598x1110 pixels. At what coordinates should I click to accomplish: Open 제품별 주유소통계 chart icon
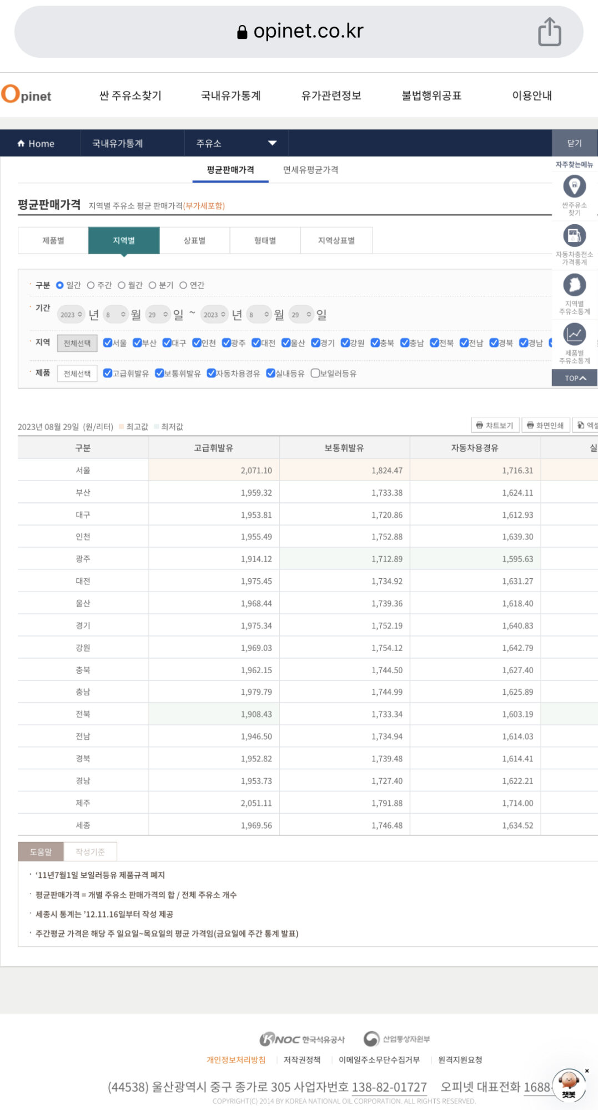click(x=574, y=335)
